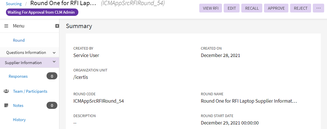Image resolution: width=327 pixels, height=129 pixels.
Task: Reject the RFI round
Action: click(x=301, y=8)
